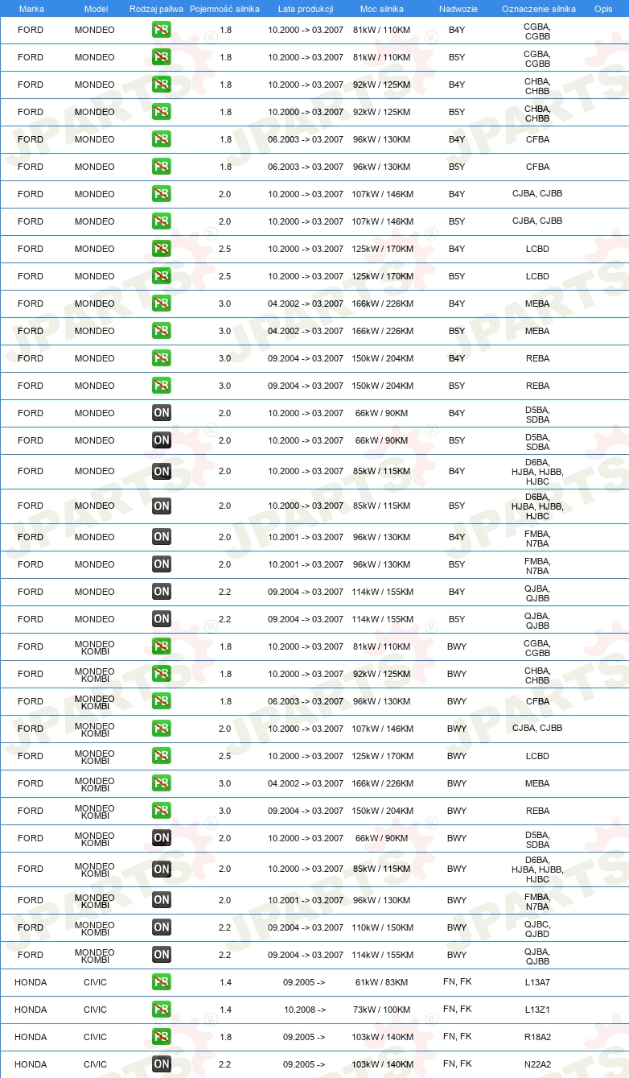Click ON diesel icon in Civic N22A2 row
Viewport: 629px width, 1078px height.
tap(162, 1065)
